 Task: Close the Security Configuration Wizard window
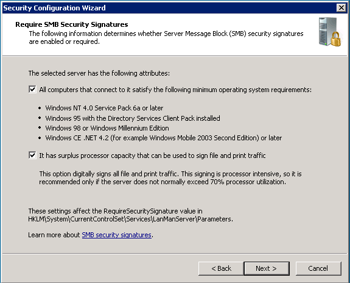(x=341, y=8)
